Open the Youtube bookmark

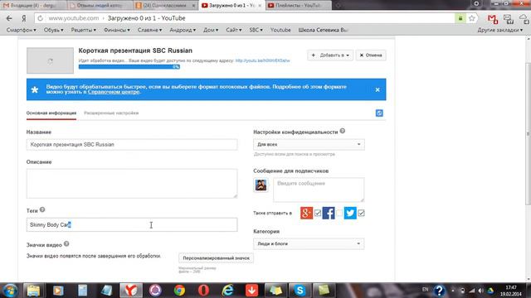coord(280,30)
